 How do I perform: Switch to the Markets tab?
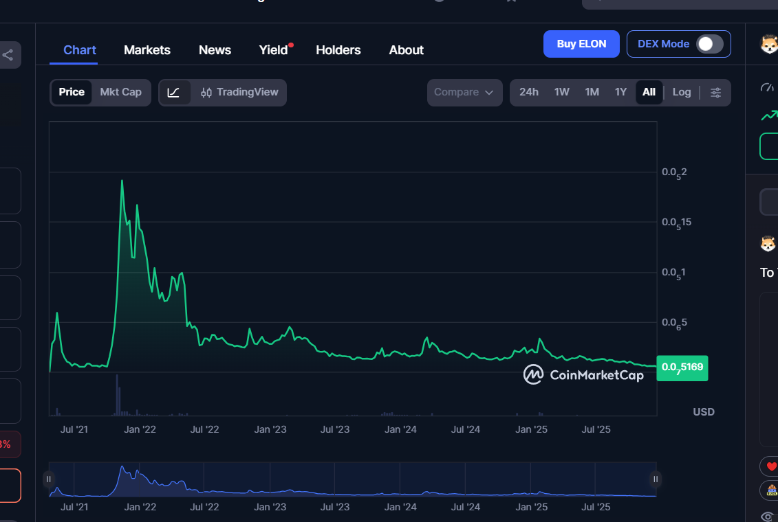(147, 49)
